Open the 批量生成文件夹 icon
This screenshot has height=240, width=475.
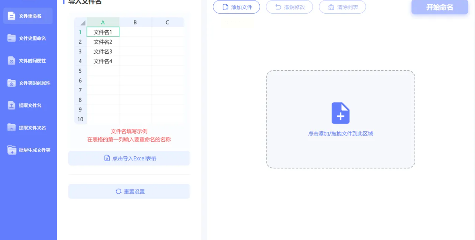(12, 150)
